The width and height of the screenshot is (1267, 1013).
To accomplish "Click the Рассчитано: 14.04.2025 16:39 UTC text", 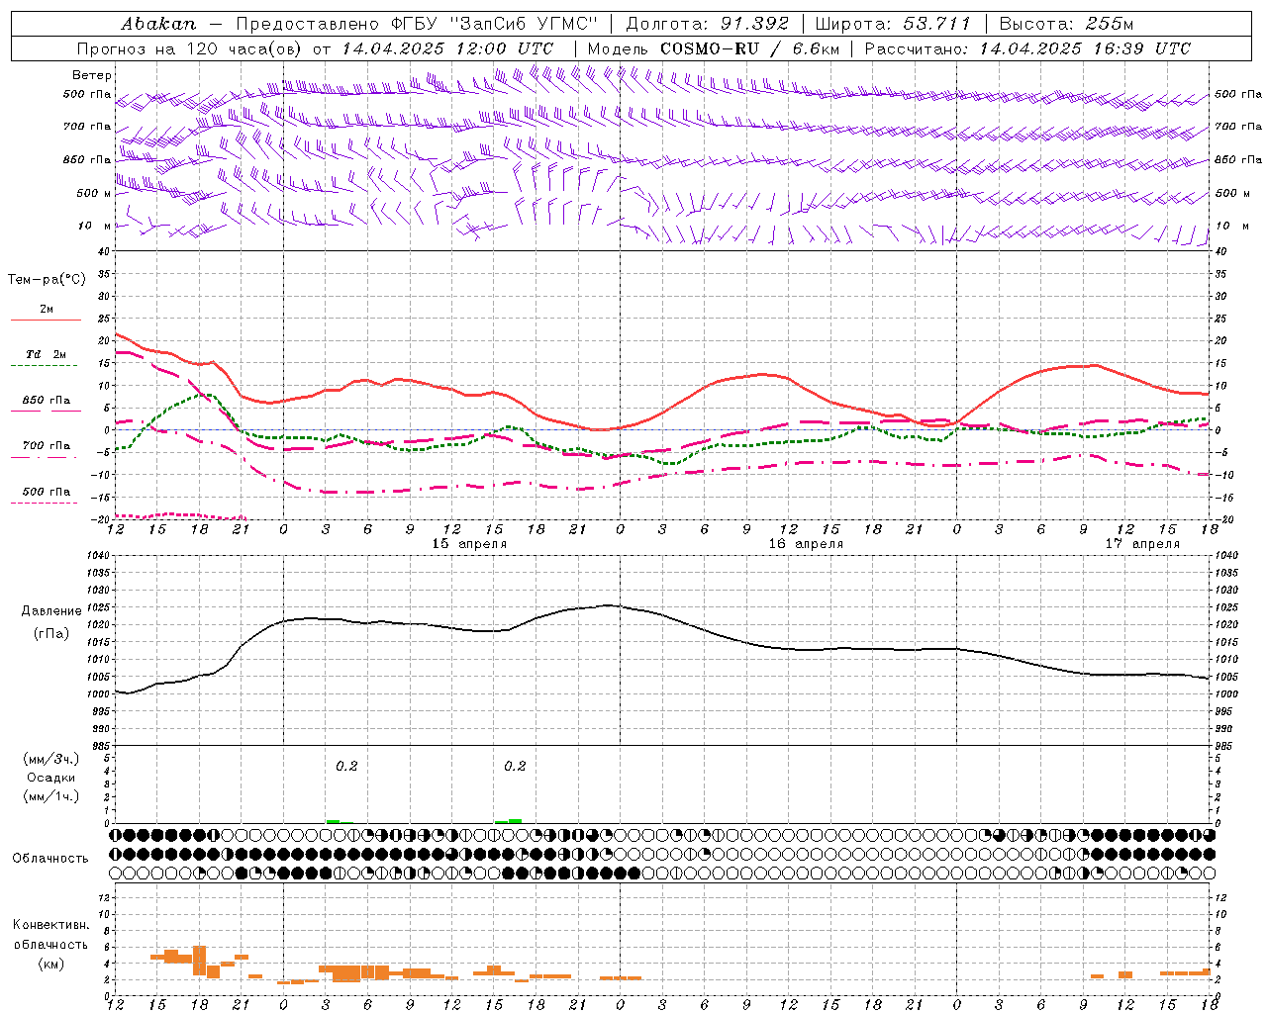I will pyautogui.click(x=1027, y=48).
